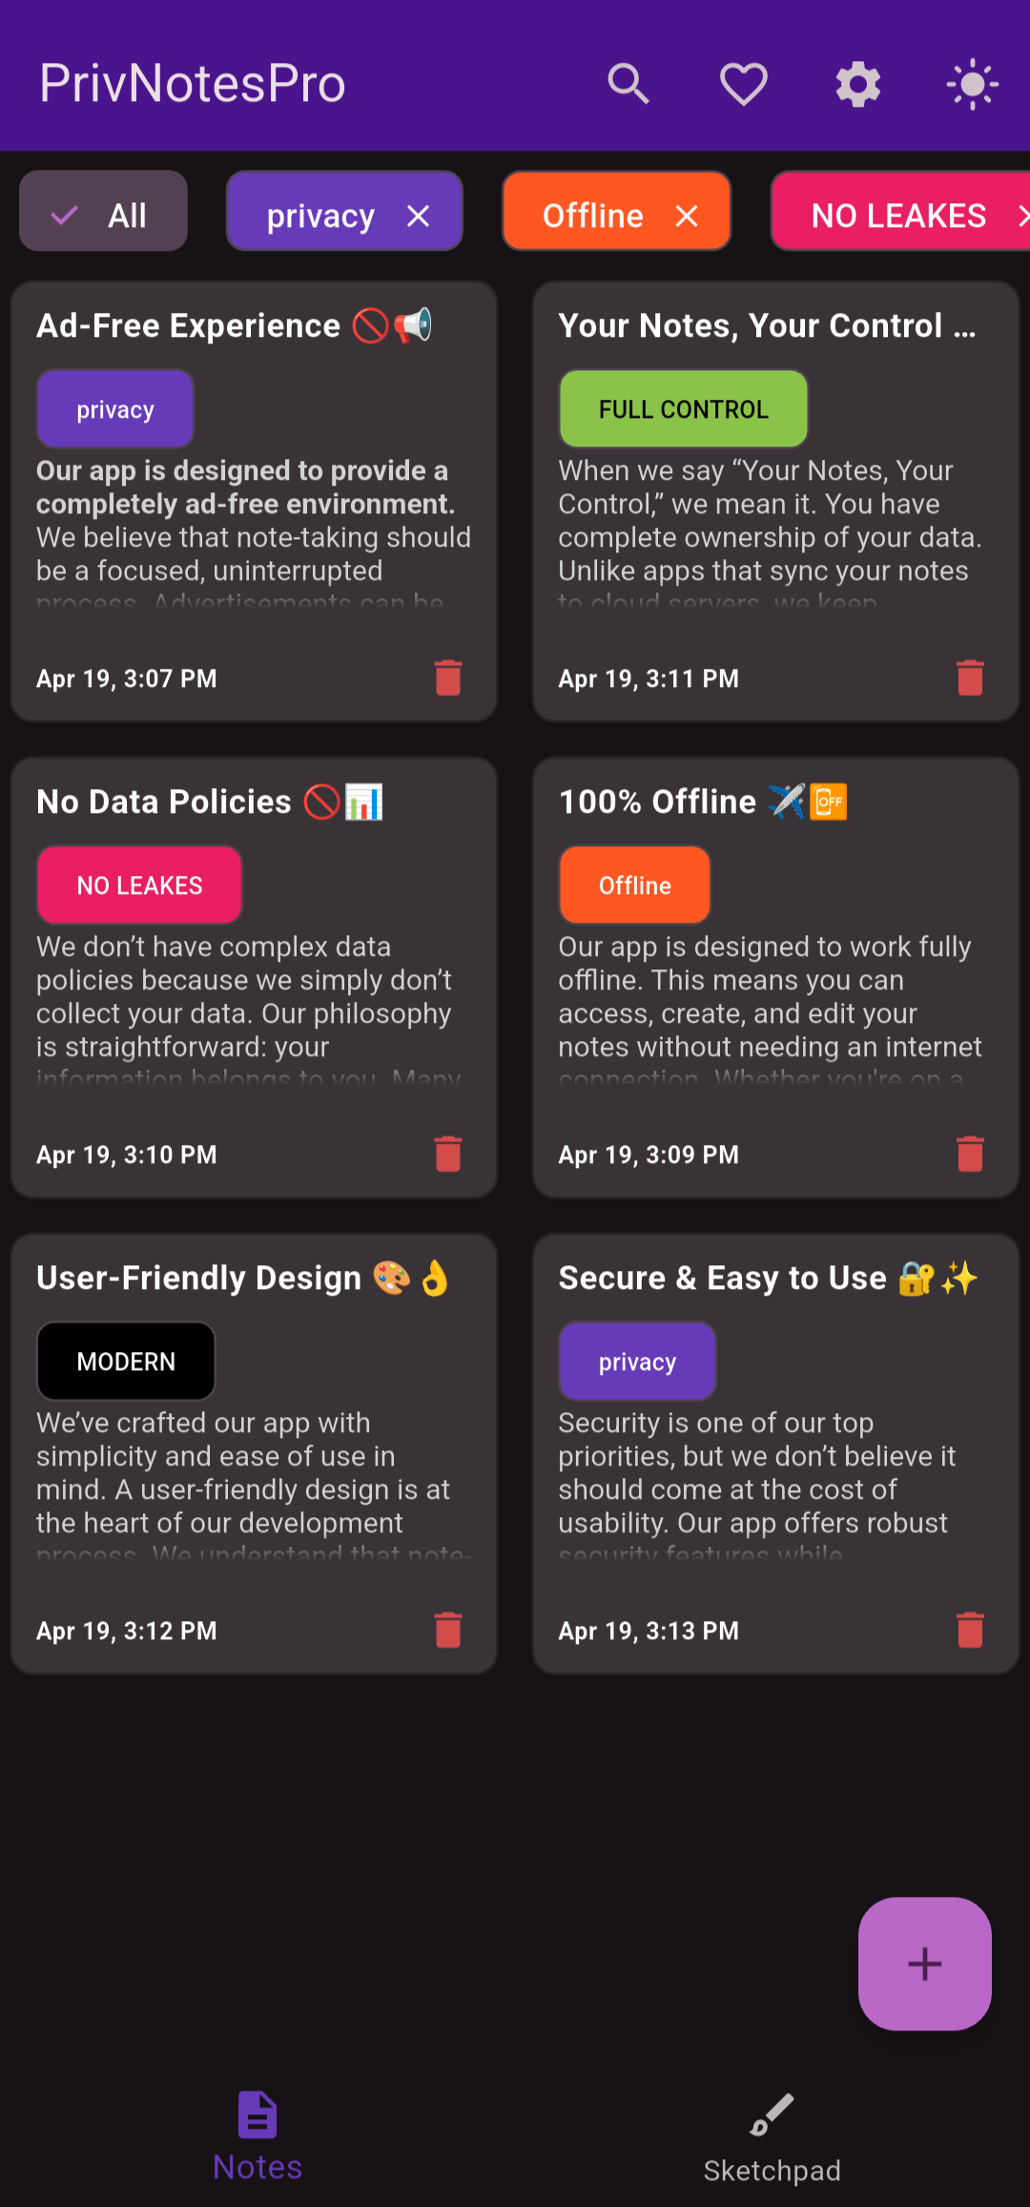Open search in PrivNotesPro
The height and width of the screenshot is (2207, 1030).
628,84
